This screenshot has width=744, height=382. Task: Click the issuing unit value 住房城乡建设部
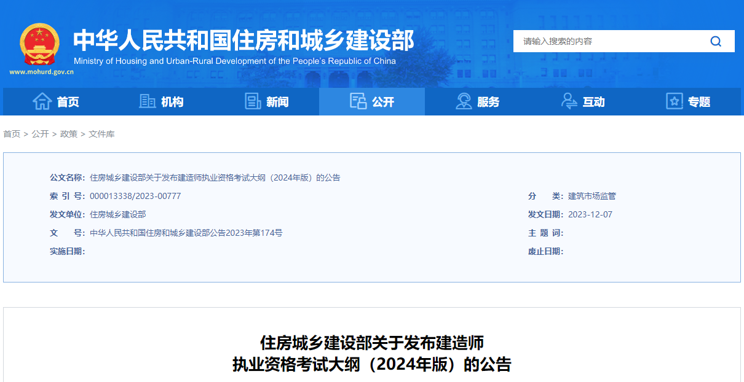tap(118, 215)
